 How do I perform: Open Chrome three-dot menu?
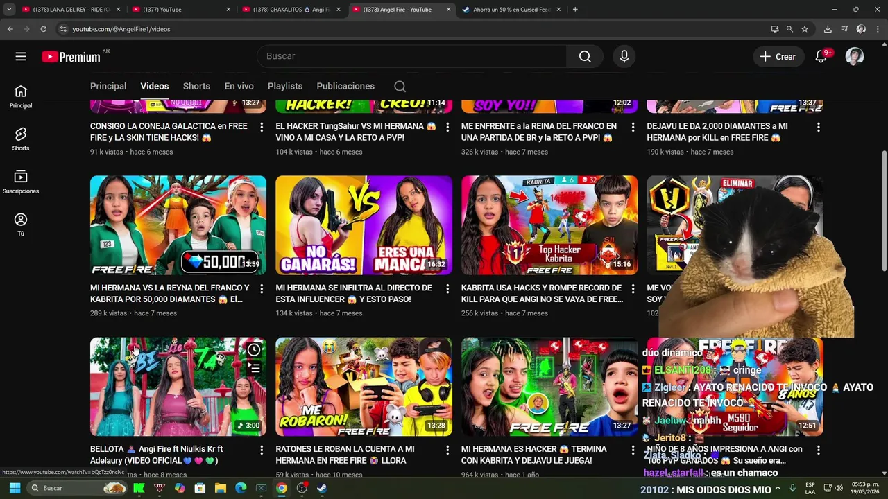[878, 29]
